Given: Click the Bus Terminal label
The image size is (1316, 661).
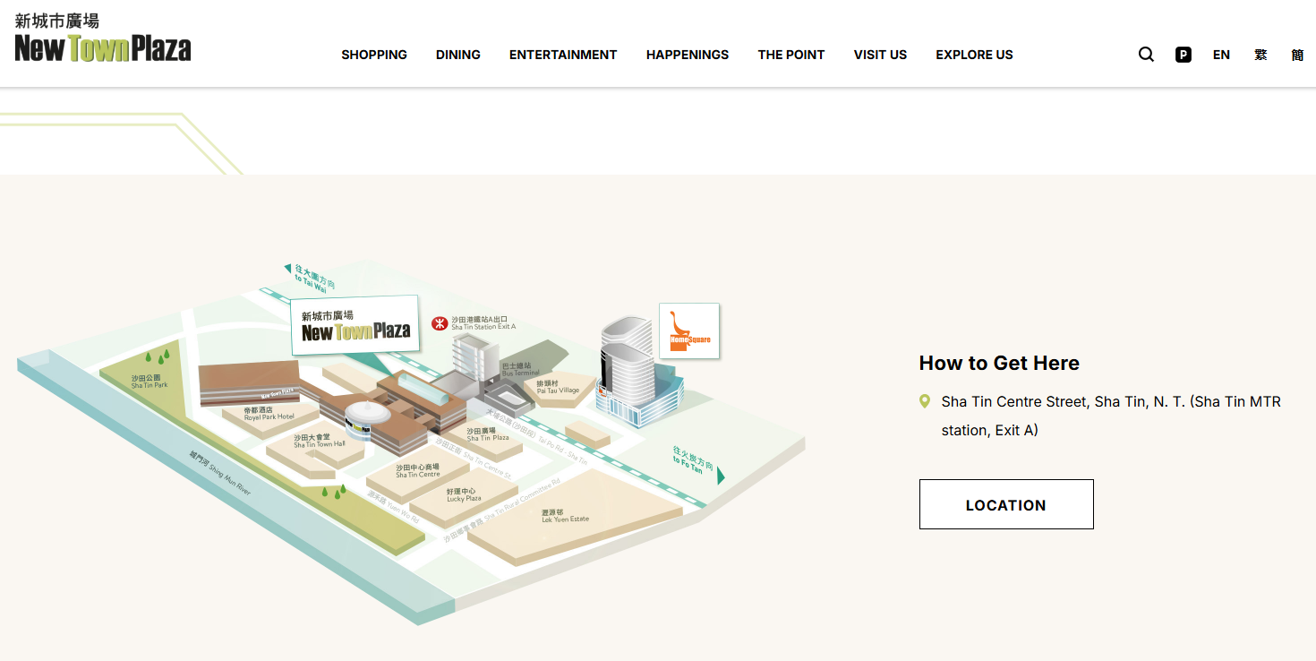Looking at the screenshot, I should 520,369.
